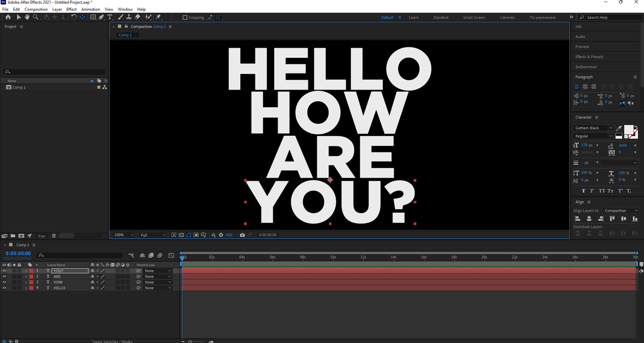This screenshot has height=343, width=644.
Task: Open the Full resolution dropdown
Action: pos(153,235)
